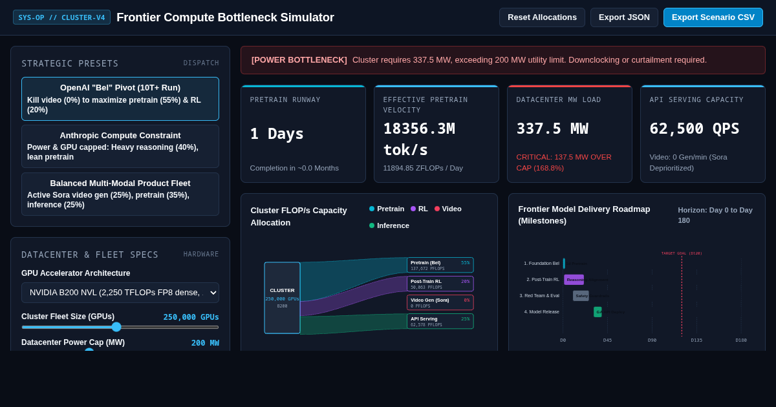776x407 pixels.
Task: Select the Datacenter MW Load card
Action: [570, 134]
